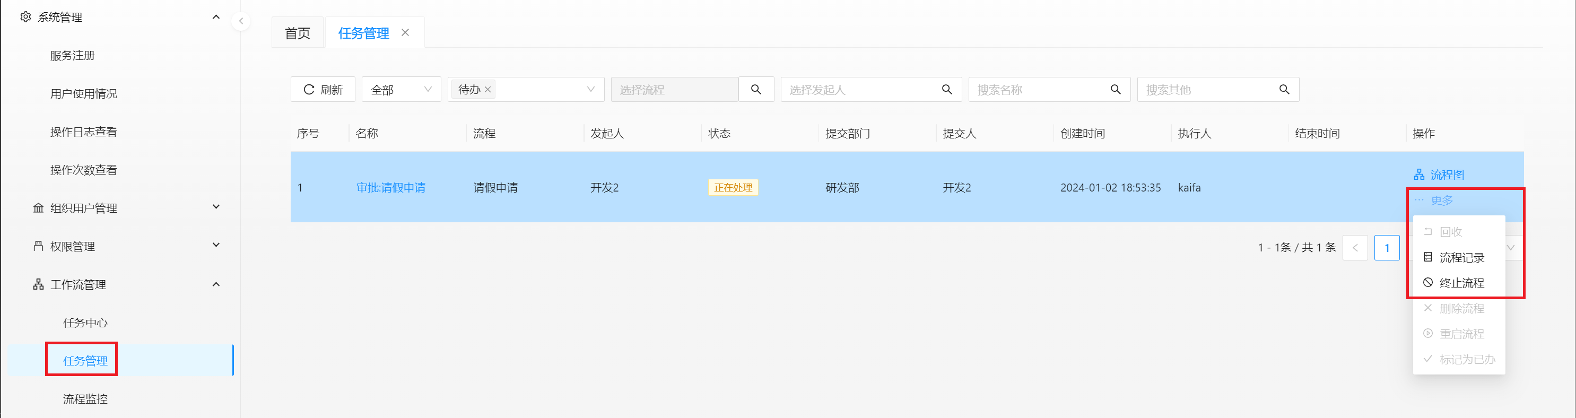Click the search icon beside 选择流程

(756, 89)
